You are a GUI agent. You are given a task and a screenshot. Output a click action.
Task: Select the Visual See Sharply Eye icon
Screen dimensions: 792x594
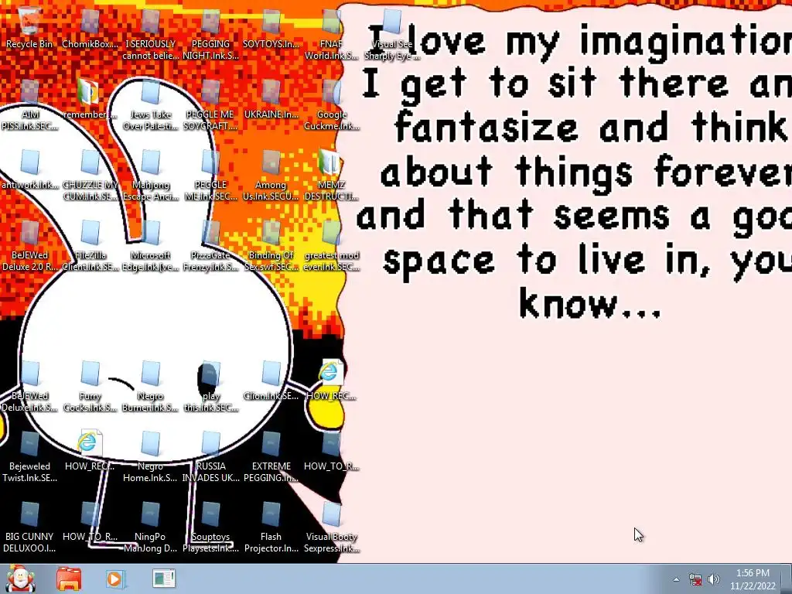[392, 34]
